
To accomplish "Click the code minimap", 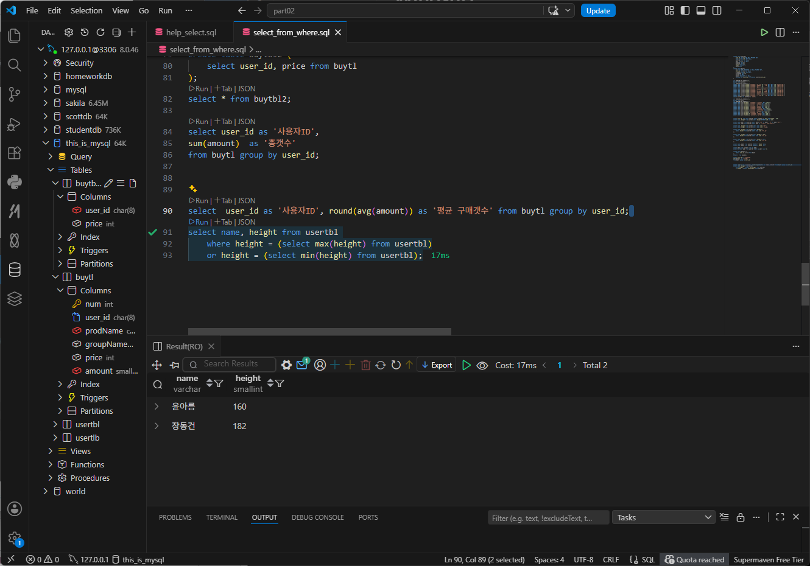I will [766, 113].
